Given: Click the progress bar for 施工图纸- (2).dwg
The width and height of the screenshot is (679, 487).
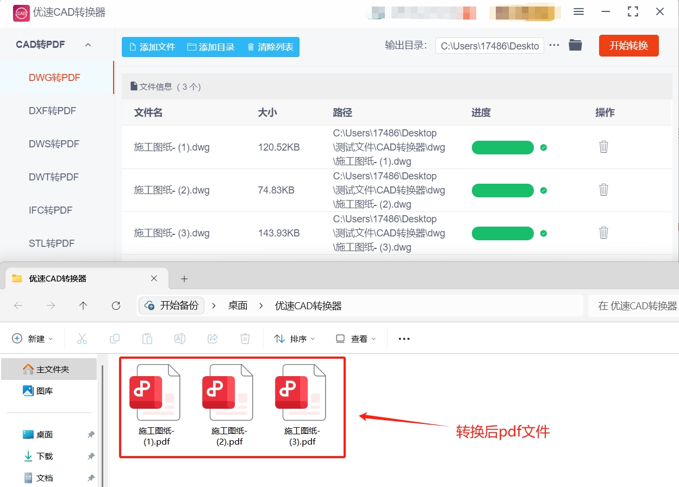Looking at the screenshot, I should tap(502, 190).
